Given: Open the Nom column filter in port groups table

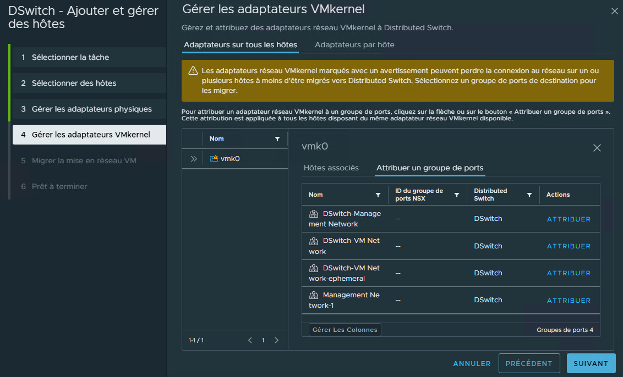Looking at the screenshot, I should pos(378,195).
